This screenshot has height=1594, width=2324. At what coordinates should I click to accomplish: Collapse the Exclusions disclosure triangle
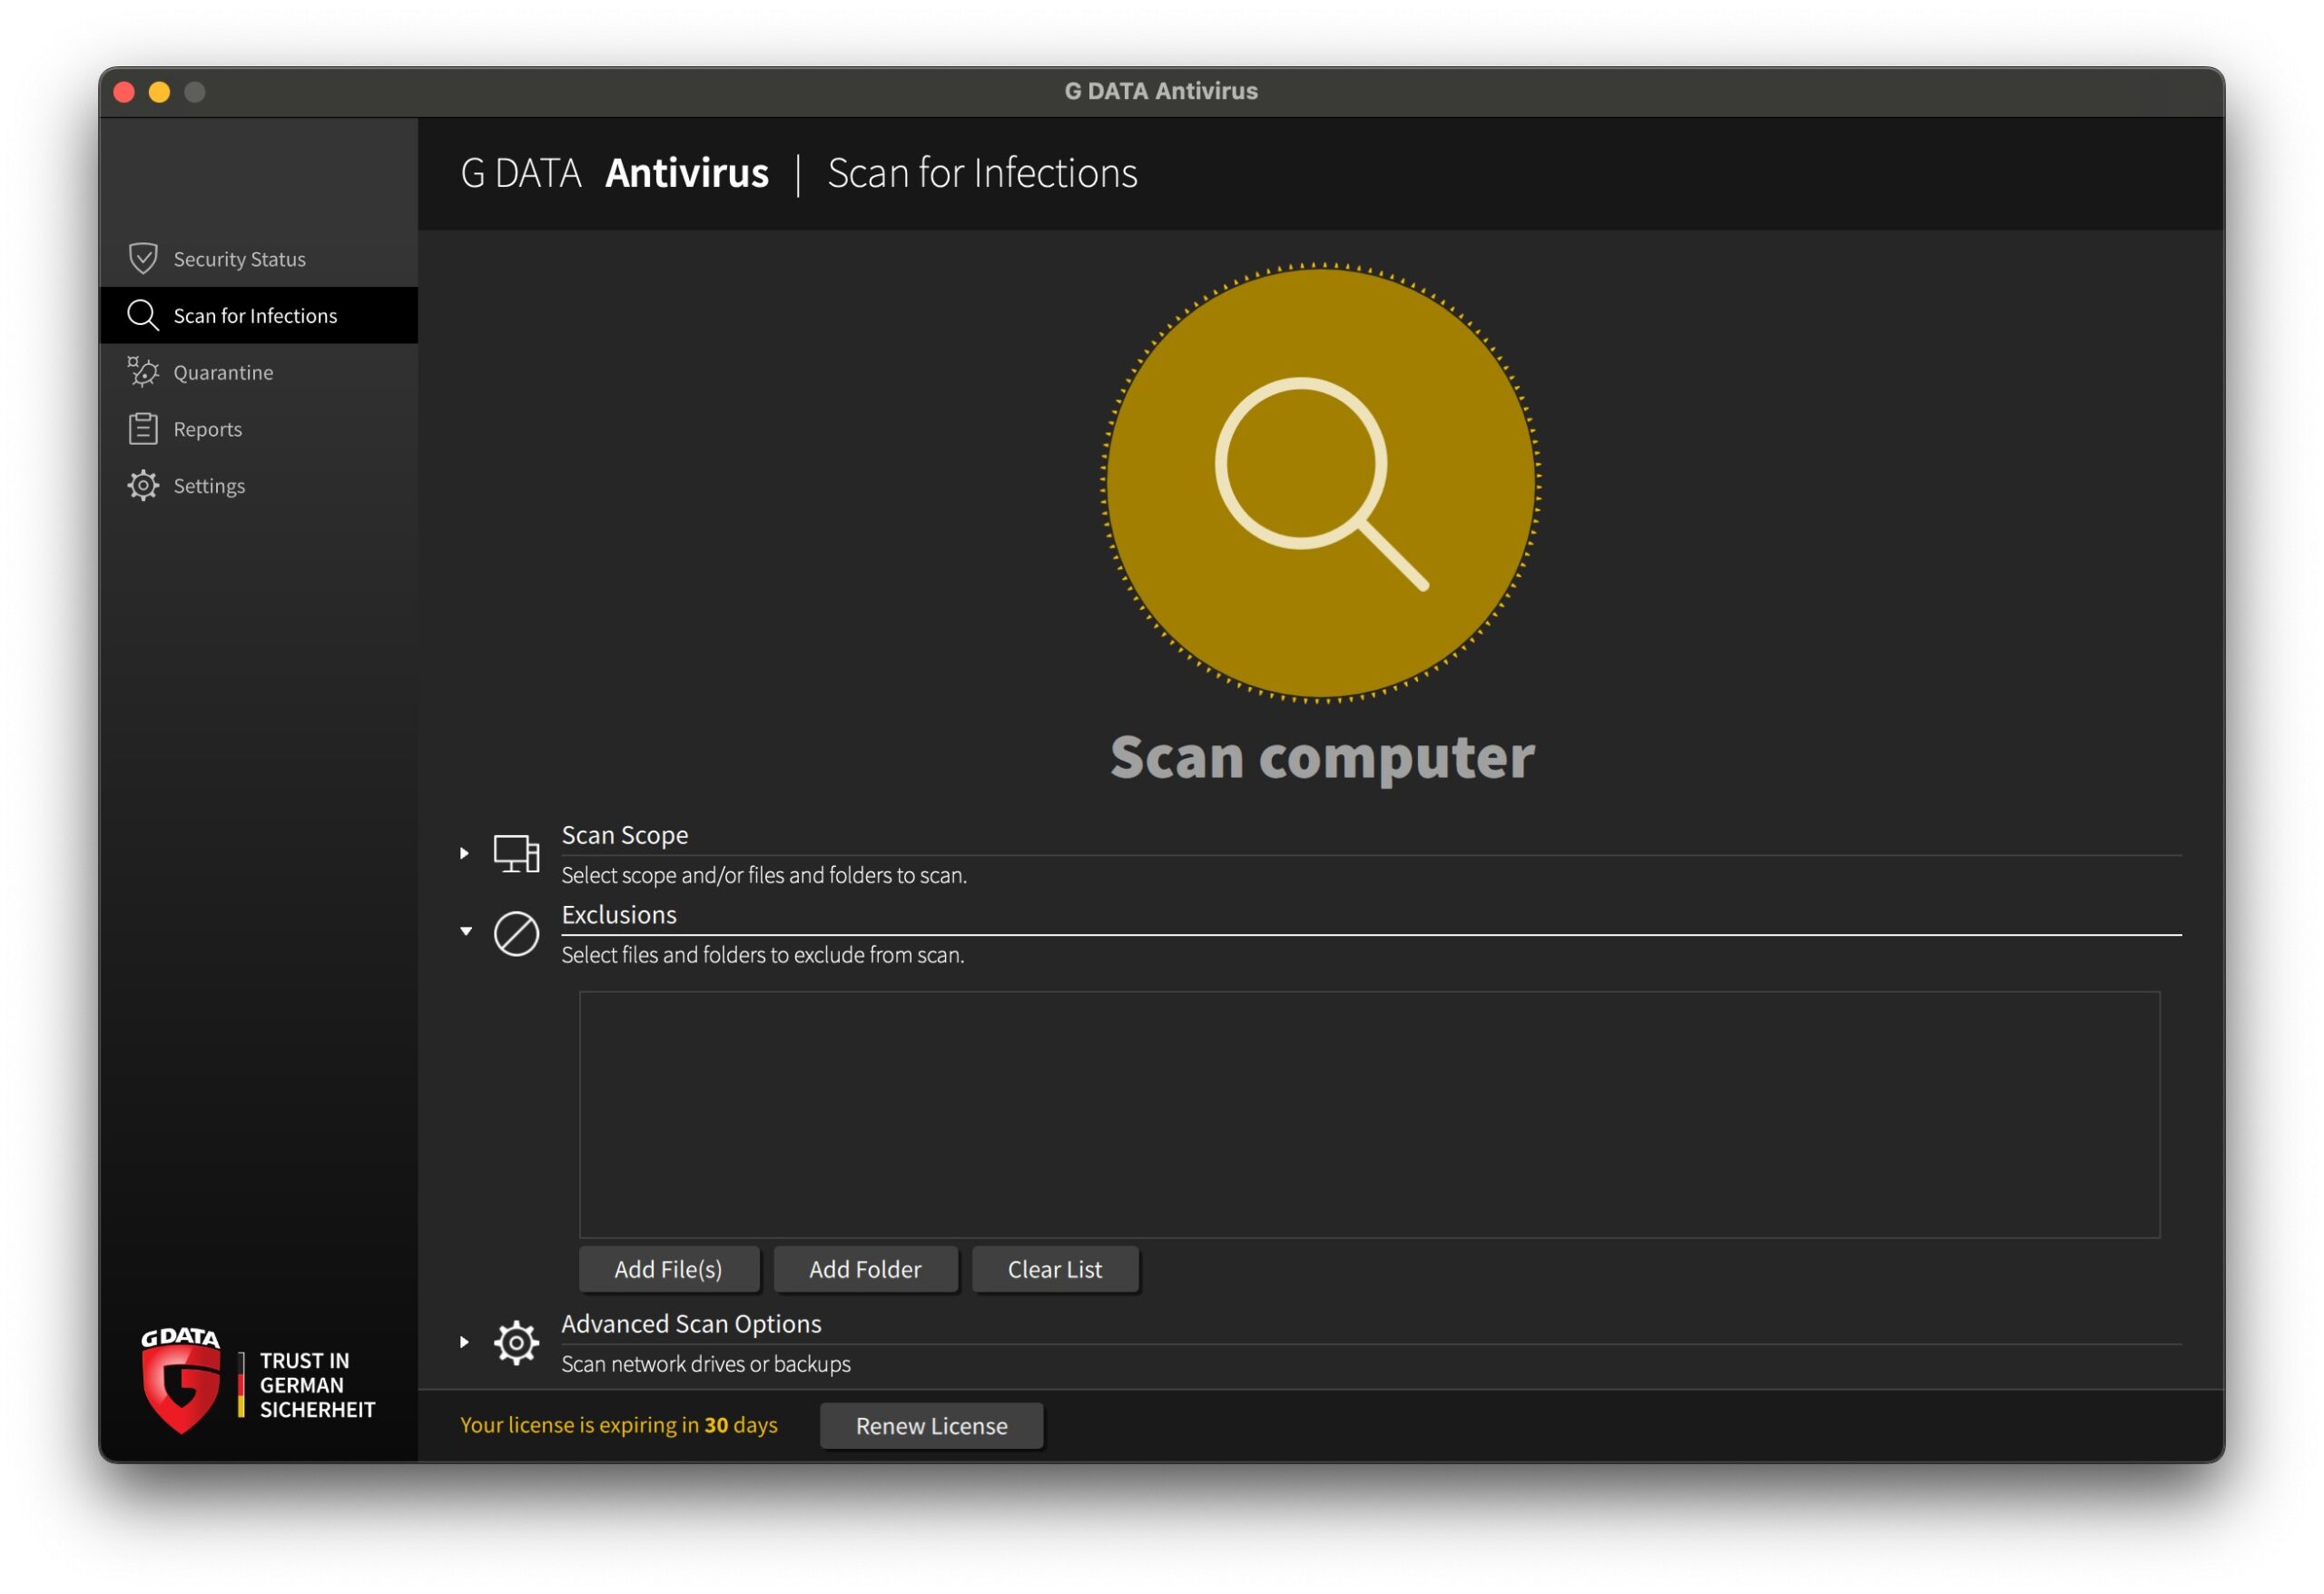click(x=466, y=931)
